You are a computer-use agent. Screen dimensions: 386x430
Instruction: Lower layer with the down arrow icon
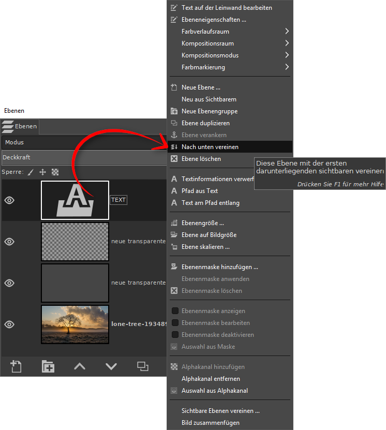[x=111, y=366]
